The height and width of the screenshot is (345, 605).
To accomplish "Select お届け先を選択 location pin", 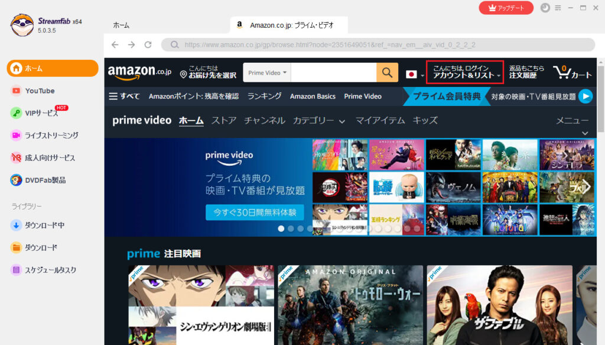I will [209, 72].
